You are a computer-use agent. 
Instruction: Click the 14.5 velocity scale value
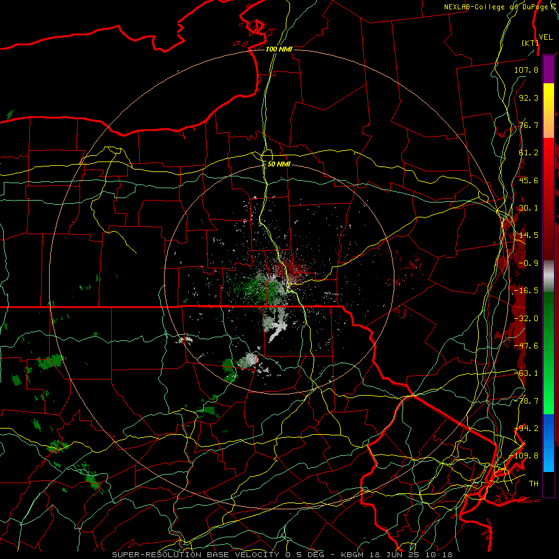click(529, 235)
